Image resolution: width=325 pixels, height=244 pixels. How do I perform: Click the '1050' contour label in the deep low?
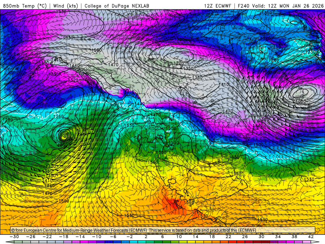[x=301, y=101]
